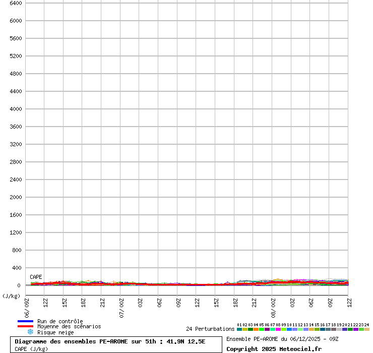Click the Copyright 2025 Meteociel.fr text
This screenshot has width=373, height=353.
[x=274, y=349]
